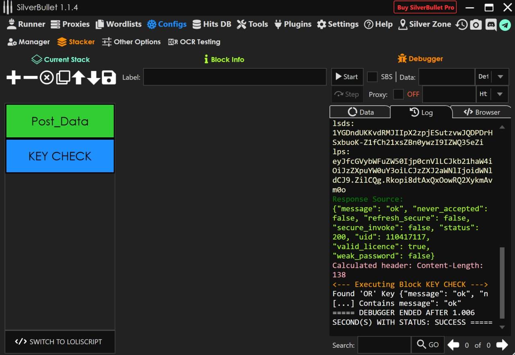This screenshot has width=515, height=355.
Task: Move selected block down with arrow icon
Action: click(x=93, y=78)
